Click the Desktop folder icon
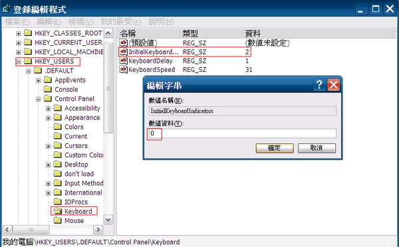The image size is (399, 247). tap(57, 164)
